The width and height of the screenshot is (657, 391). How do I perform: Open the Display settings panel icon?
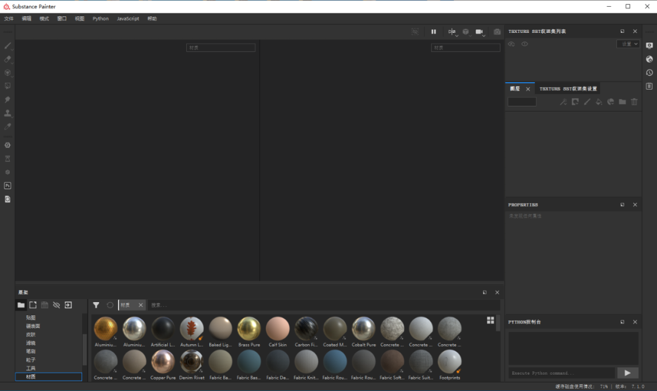[650, 45]
